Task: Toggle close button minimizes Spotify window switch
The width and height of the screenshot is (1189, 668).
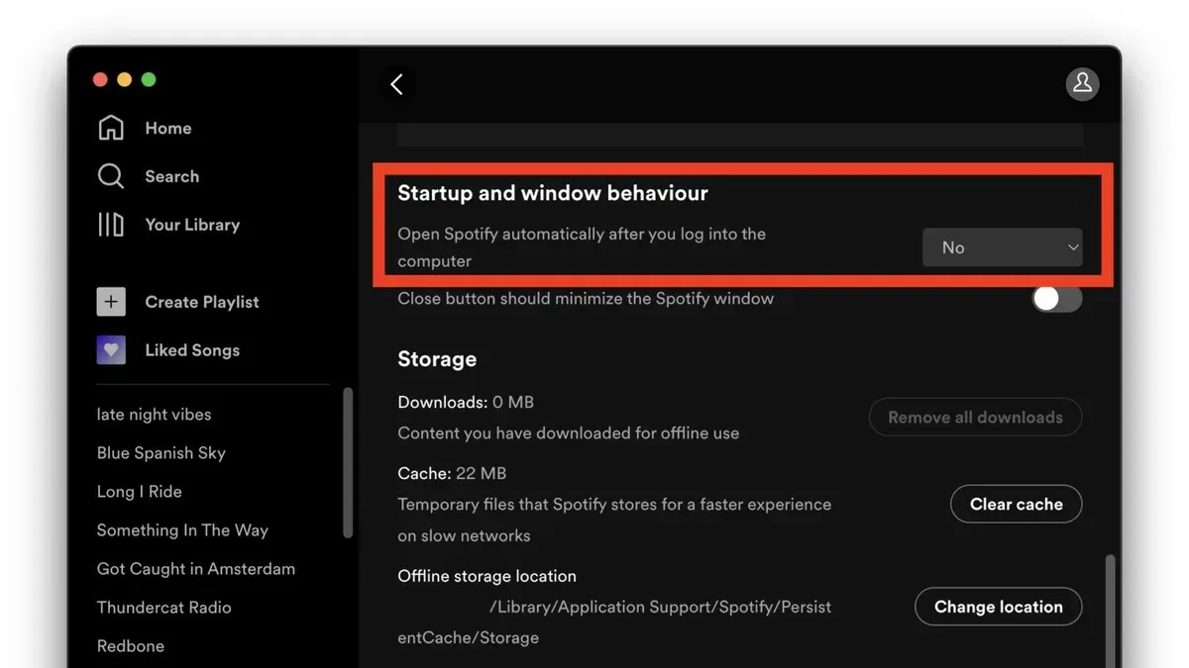Action: click(1056, 298)
